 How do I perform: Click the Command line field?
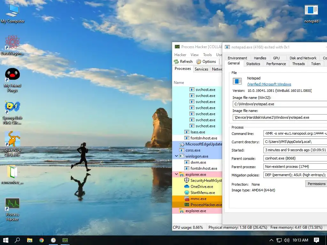pyautogui.click(x=295, y=133)
